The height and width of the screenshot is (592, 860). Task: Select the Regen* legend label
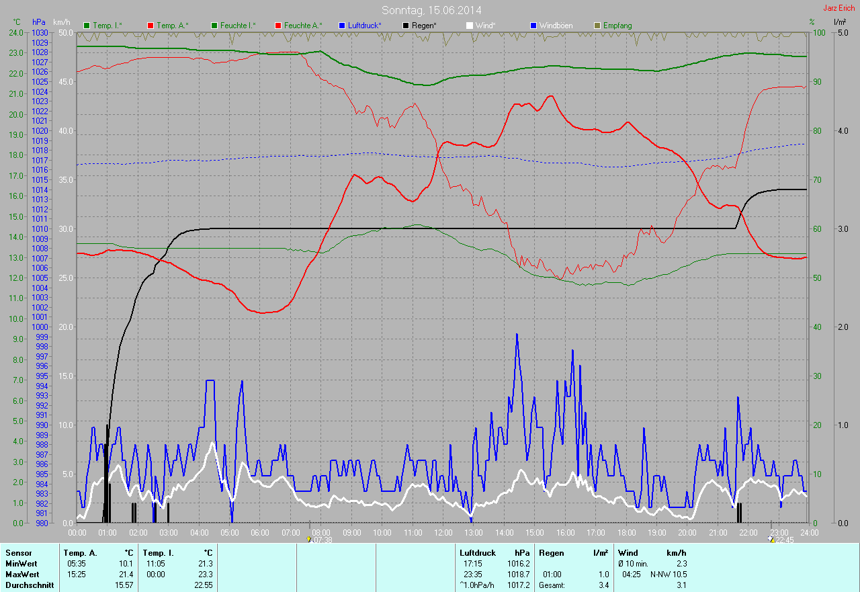click(425, 26)
